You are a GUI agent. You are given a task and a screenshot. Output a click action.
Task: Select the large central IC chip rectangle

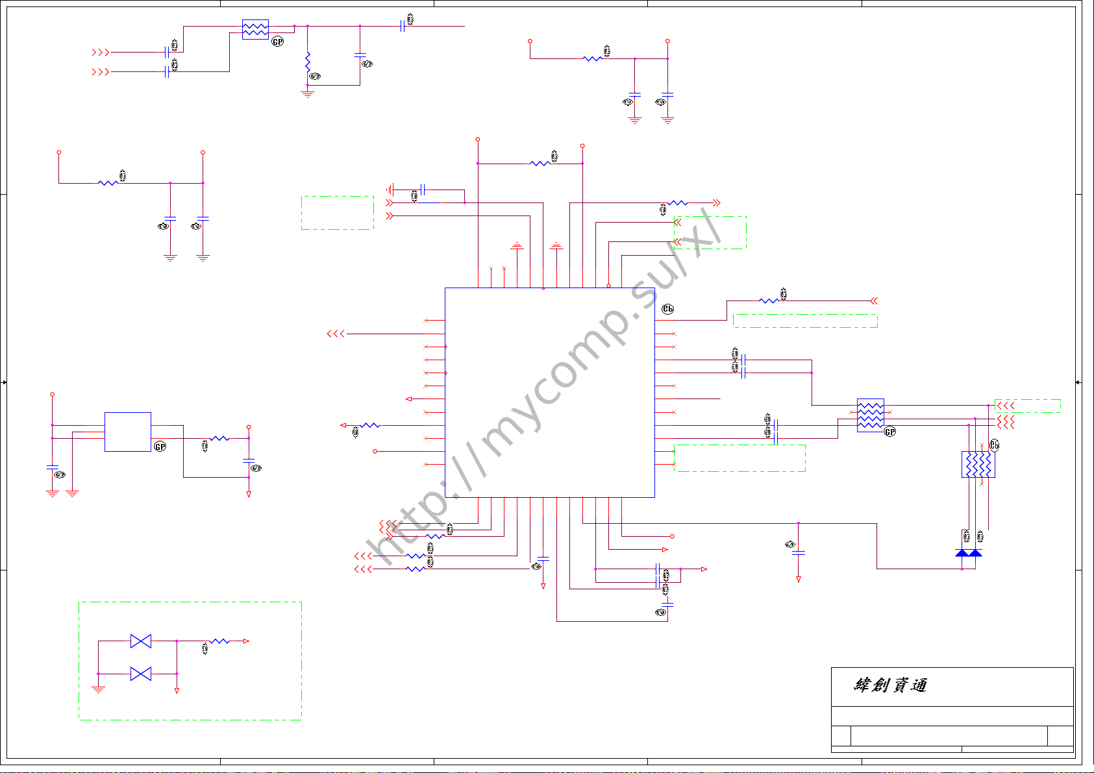550,393
